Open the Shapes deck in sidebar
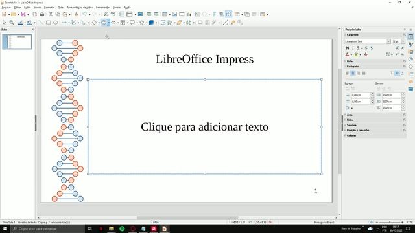 click(410, 67)
